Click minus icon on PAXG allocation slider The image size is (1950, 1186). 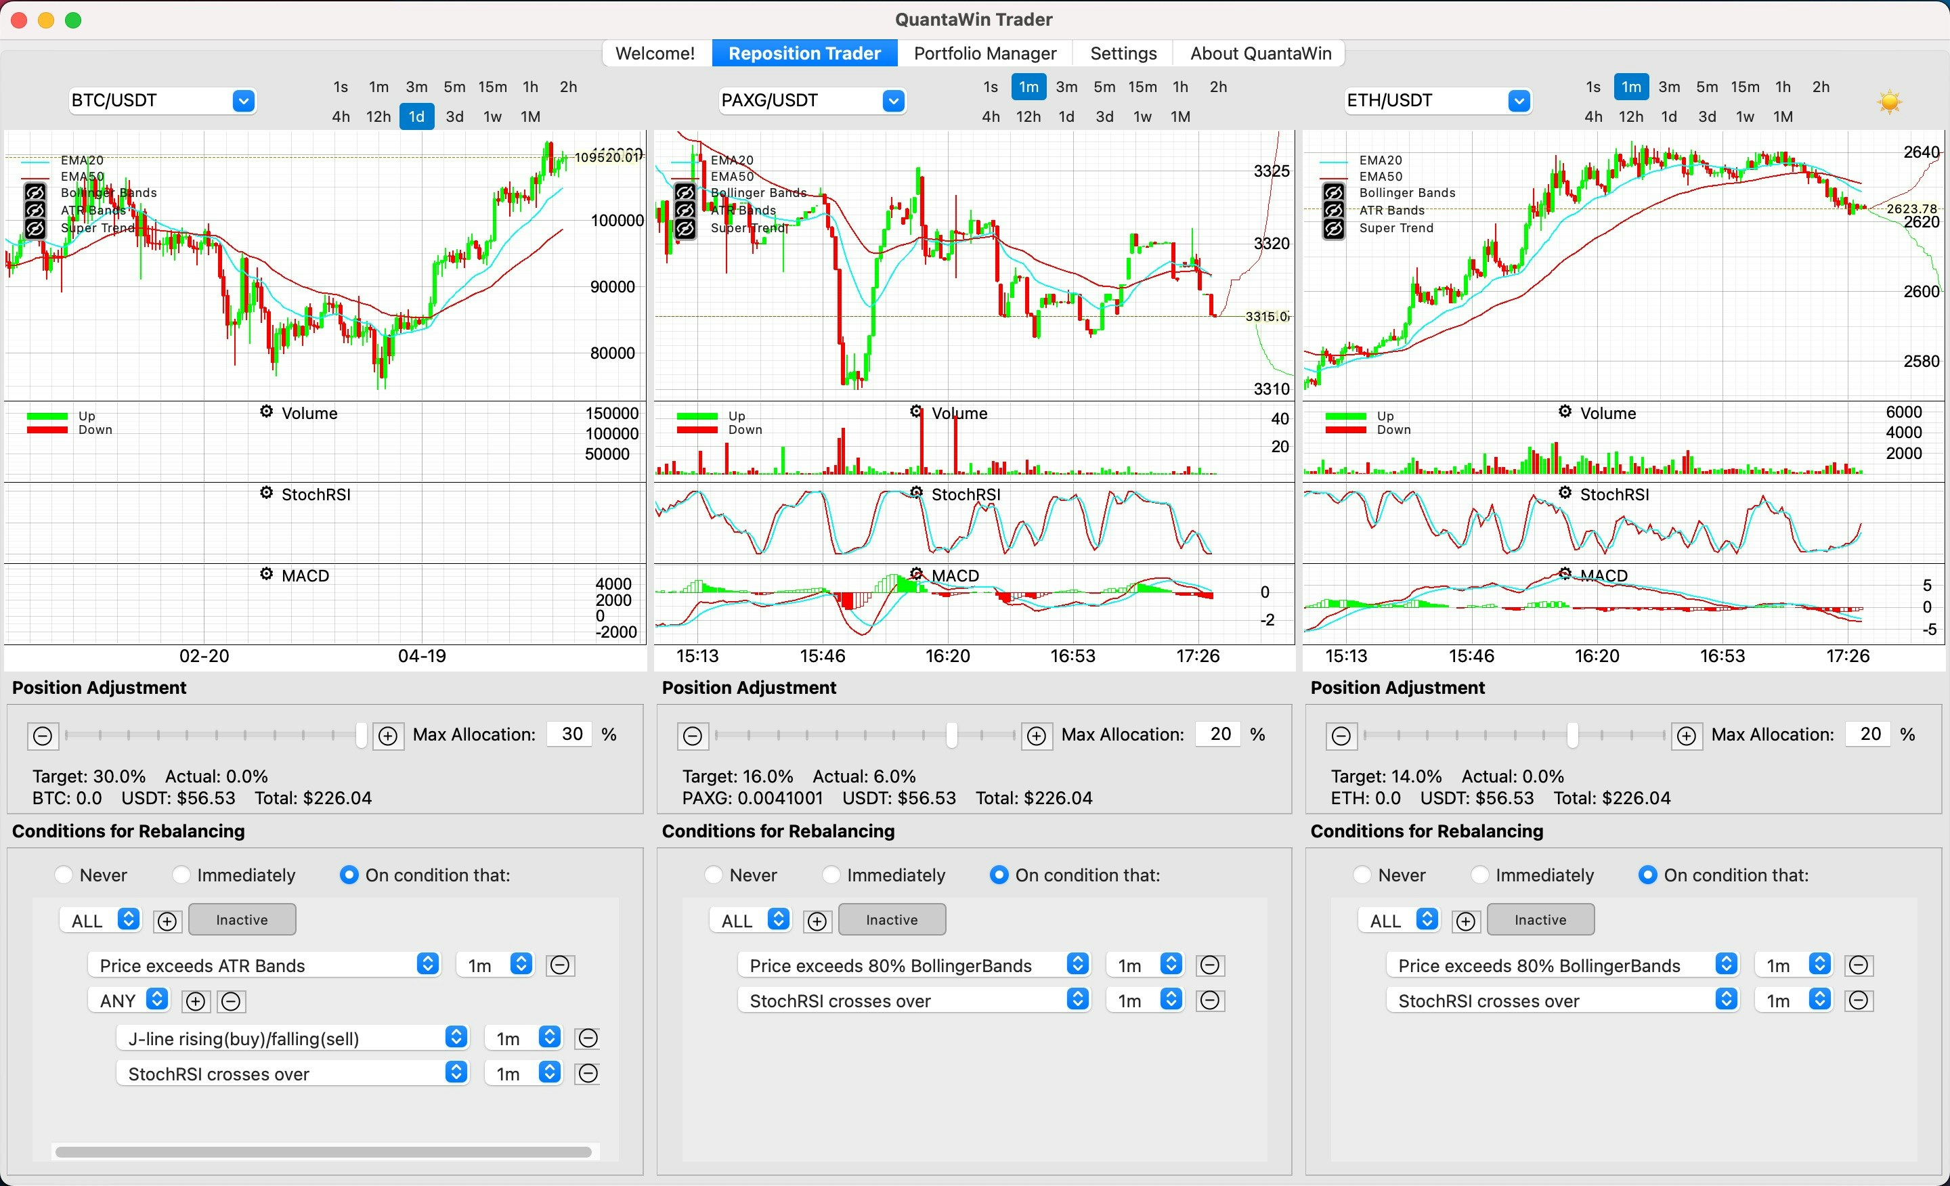(693, 736)
